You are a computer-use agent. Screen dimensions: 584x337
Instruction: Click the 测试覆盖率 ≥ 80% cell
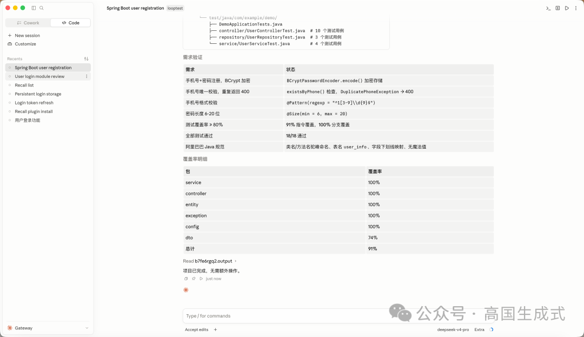tap(233, 125)
